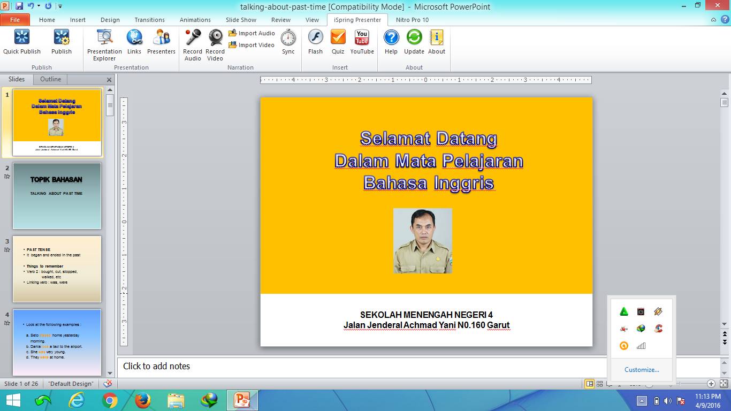Insert a Quiz using iSpring
Image resolution: width=731 pixels, height=411 pixels.
(338, 43)
